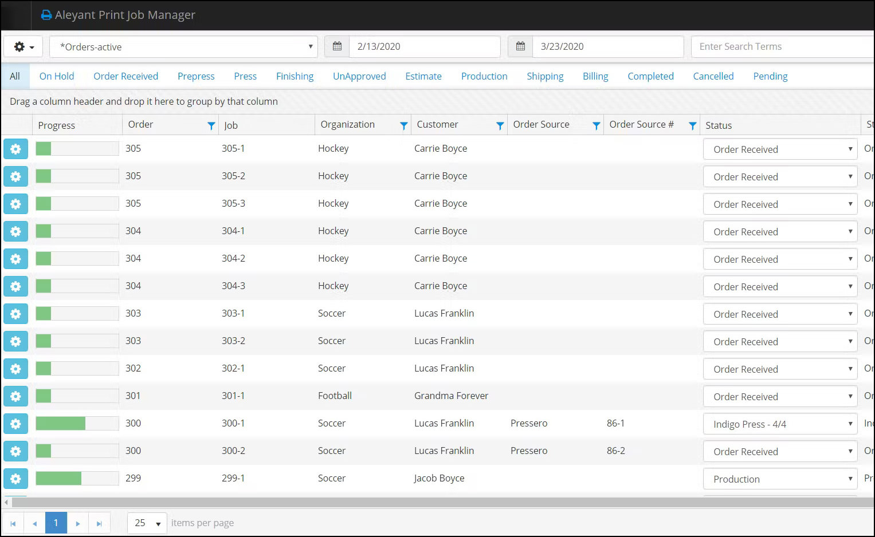The width and height of the screenshot is (875, 537).
Task: Open the calendar picker for the start date
Action: pos(337,46)
